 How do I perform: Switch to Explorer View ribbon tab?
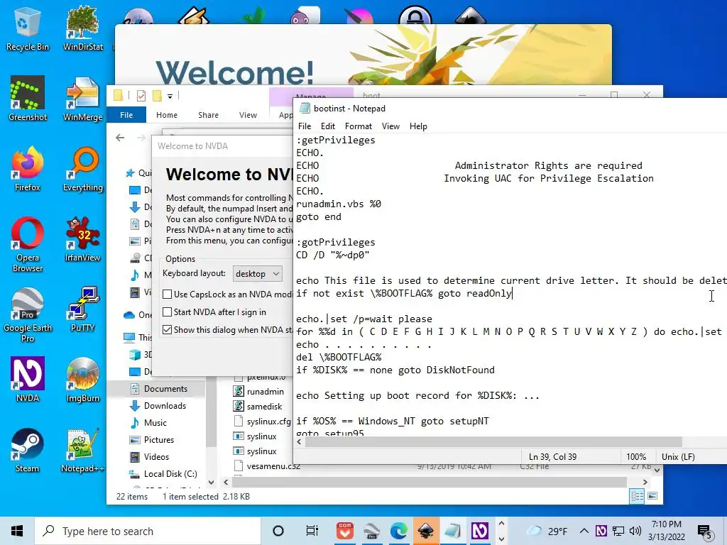[248, 115]
